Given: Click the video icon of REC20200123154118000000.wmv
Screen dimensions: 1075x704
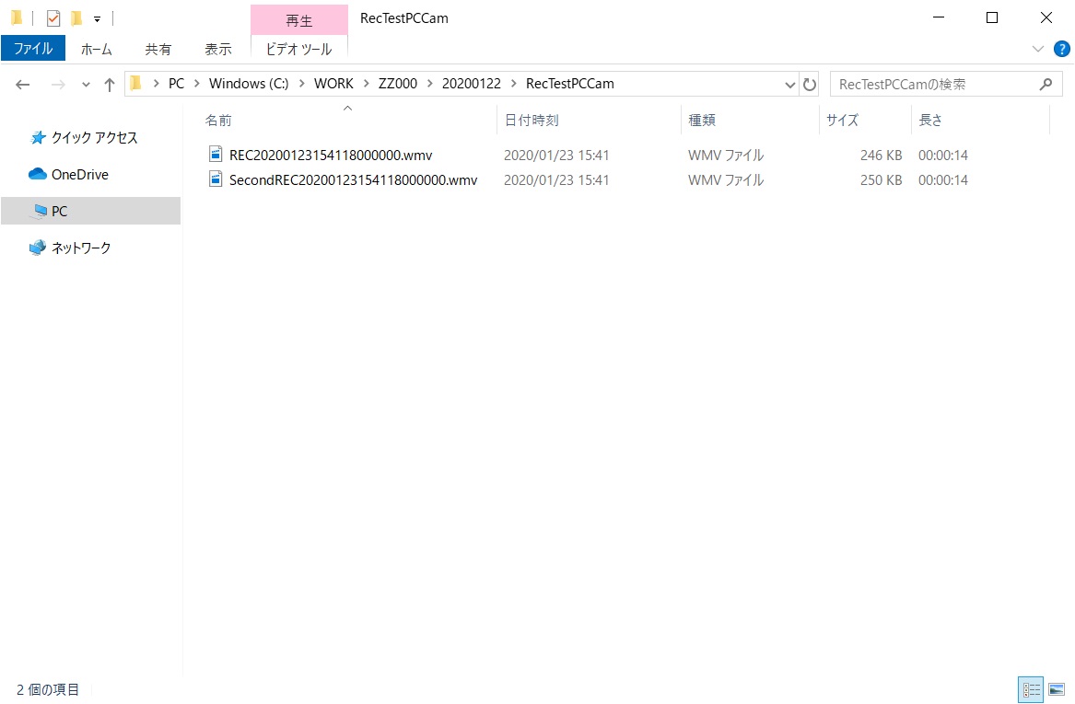Looking at the screenshot, I should point(216,154).
